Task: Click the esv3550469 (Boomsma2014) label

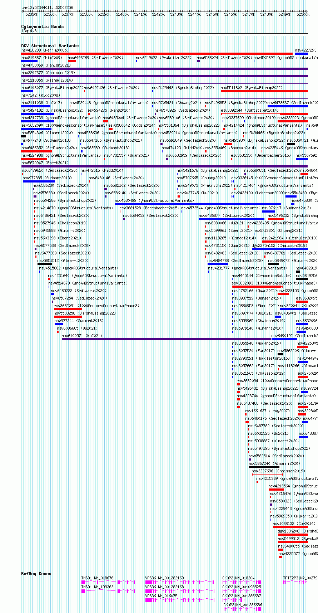Action: (230, 148)
